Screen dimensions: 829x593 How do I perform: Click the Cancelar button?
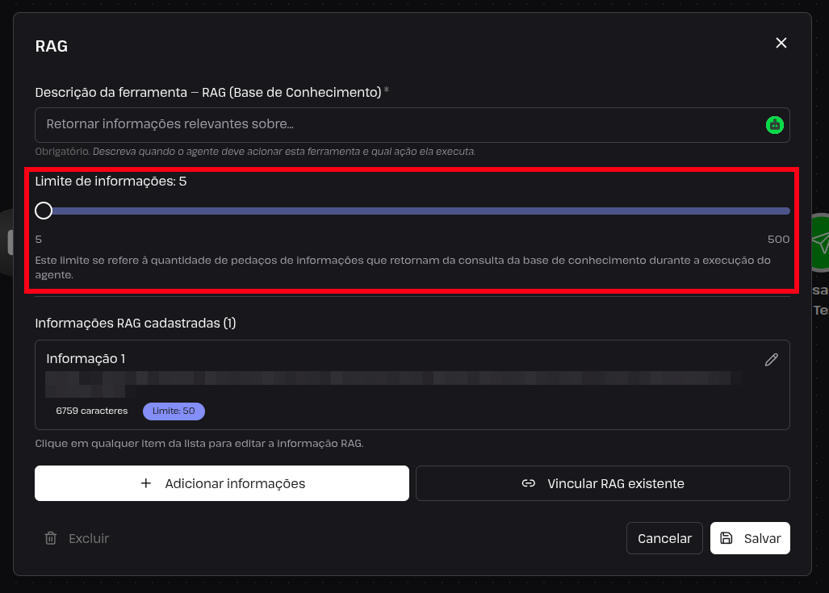click(664, 538)
